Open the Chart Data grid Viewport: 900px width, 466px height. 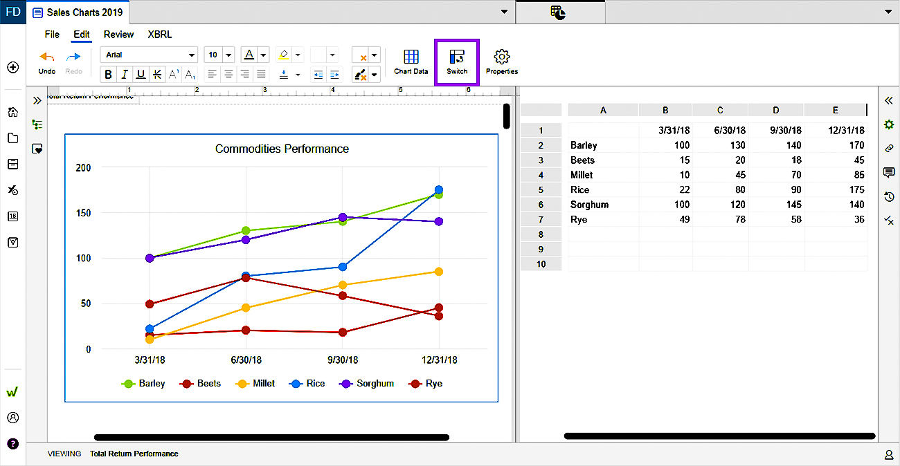pyautogui.click(x=411, y=62)
